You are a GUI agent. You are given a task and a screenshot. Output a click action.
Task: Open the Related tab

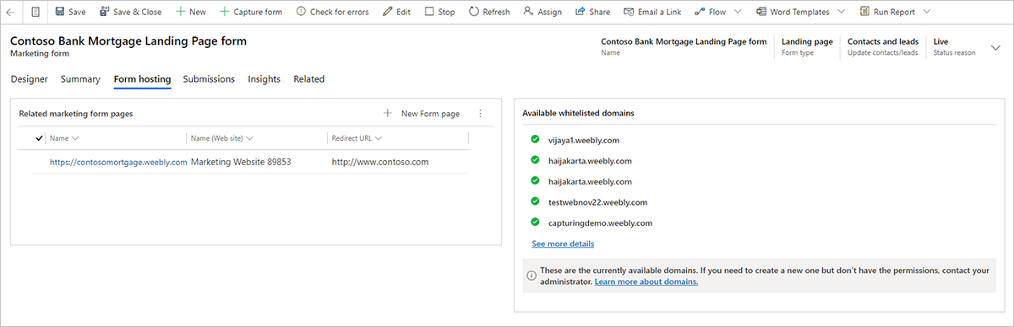pyautogui.click(x=308, y=79)
